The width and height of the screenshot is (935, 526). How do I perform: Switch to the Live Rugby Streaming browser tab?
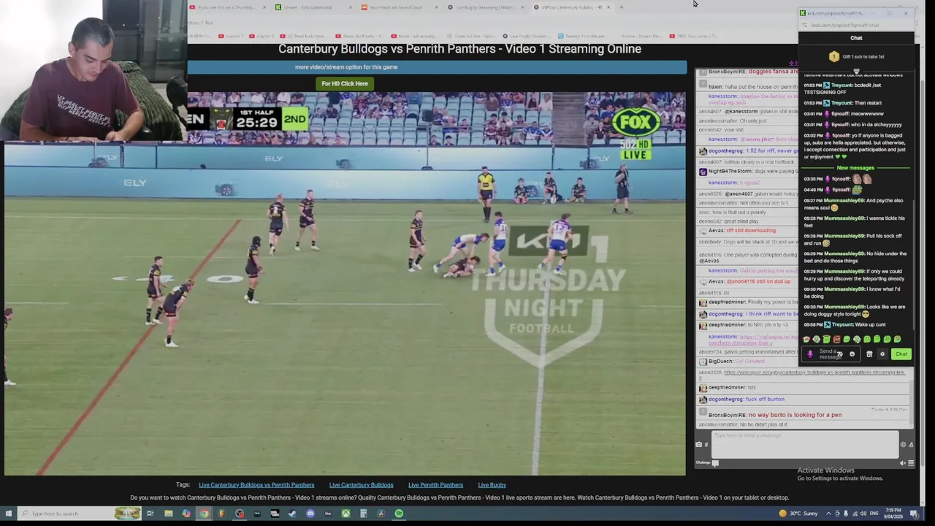(484, 7)
